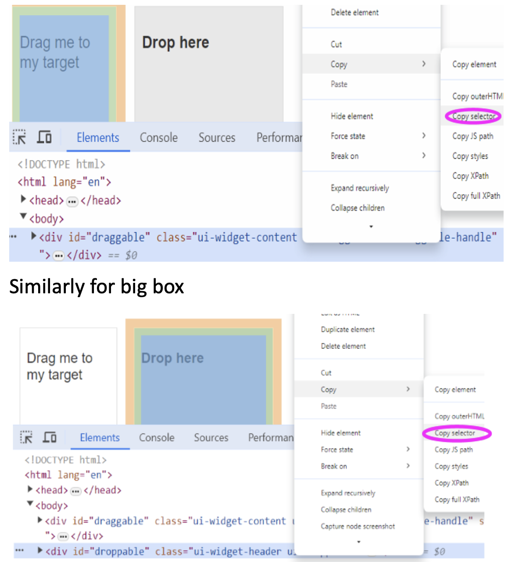
Task: Switch to Console tab in upper DevTools
Action: tap(158, 138)
